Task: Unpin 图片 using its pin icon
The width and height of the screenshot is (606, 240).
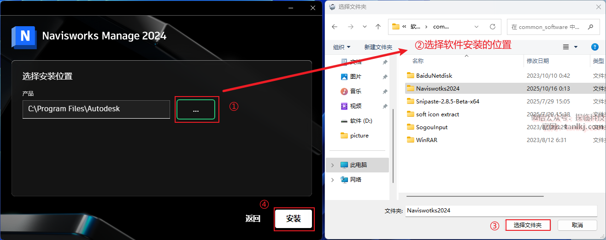Action: [x=385, y=77]
